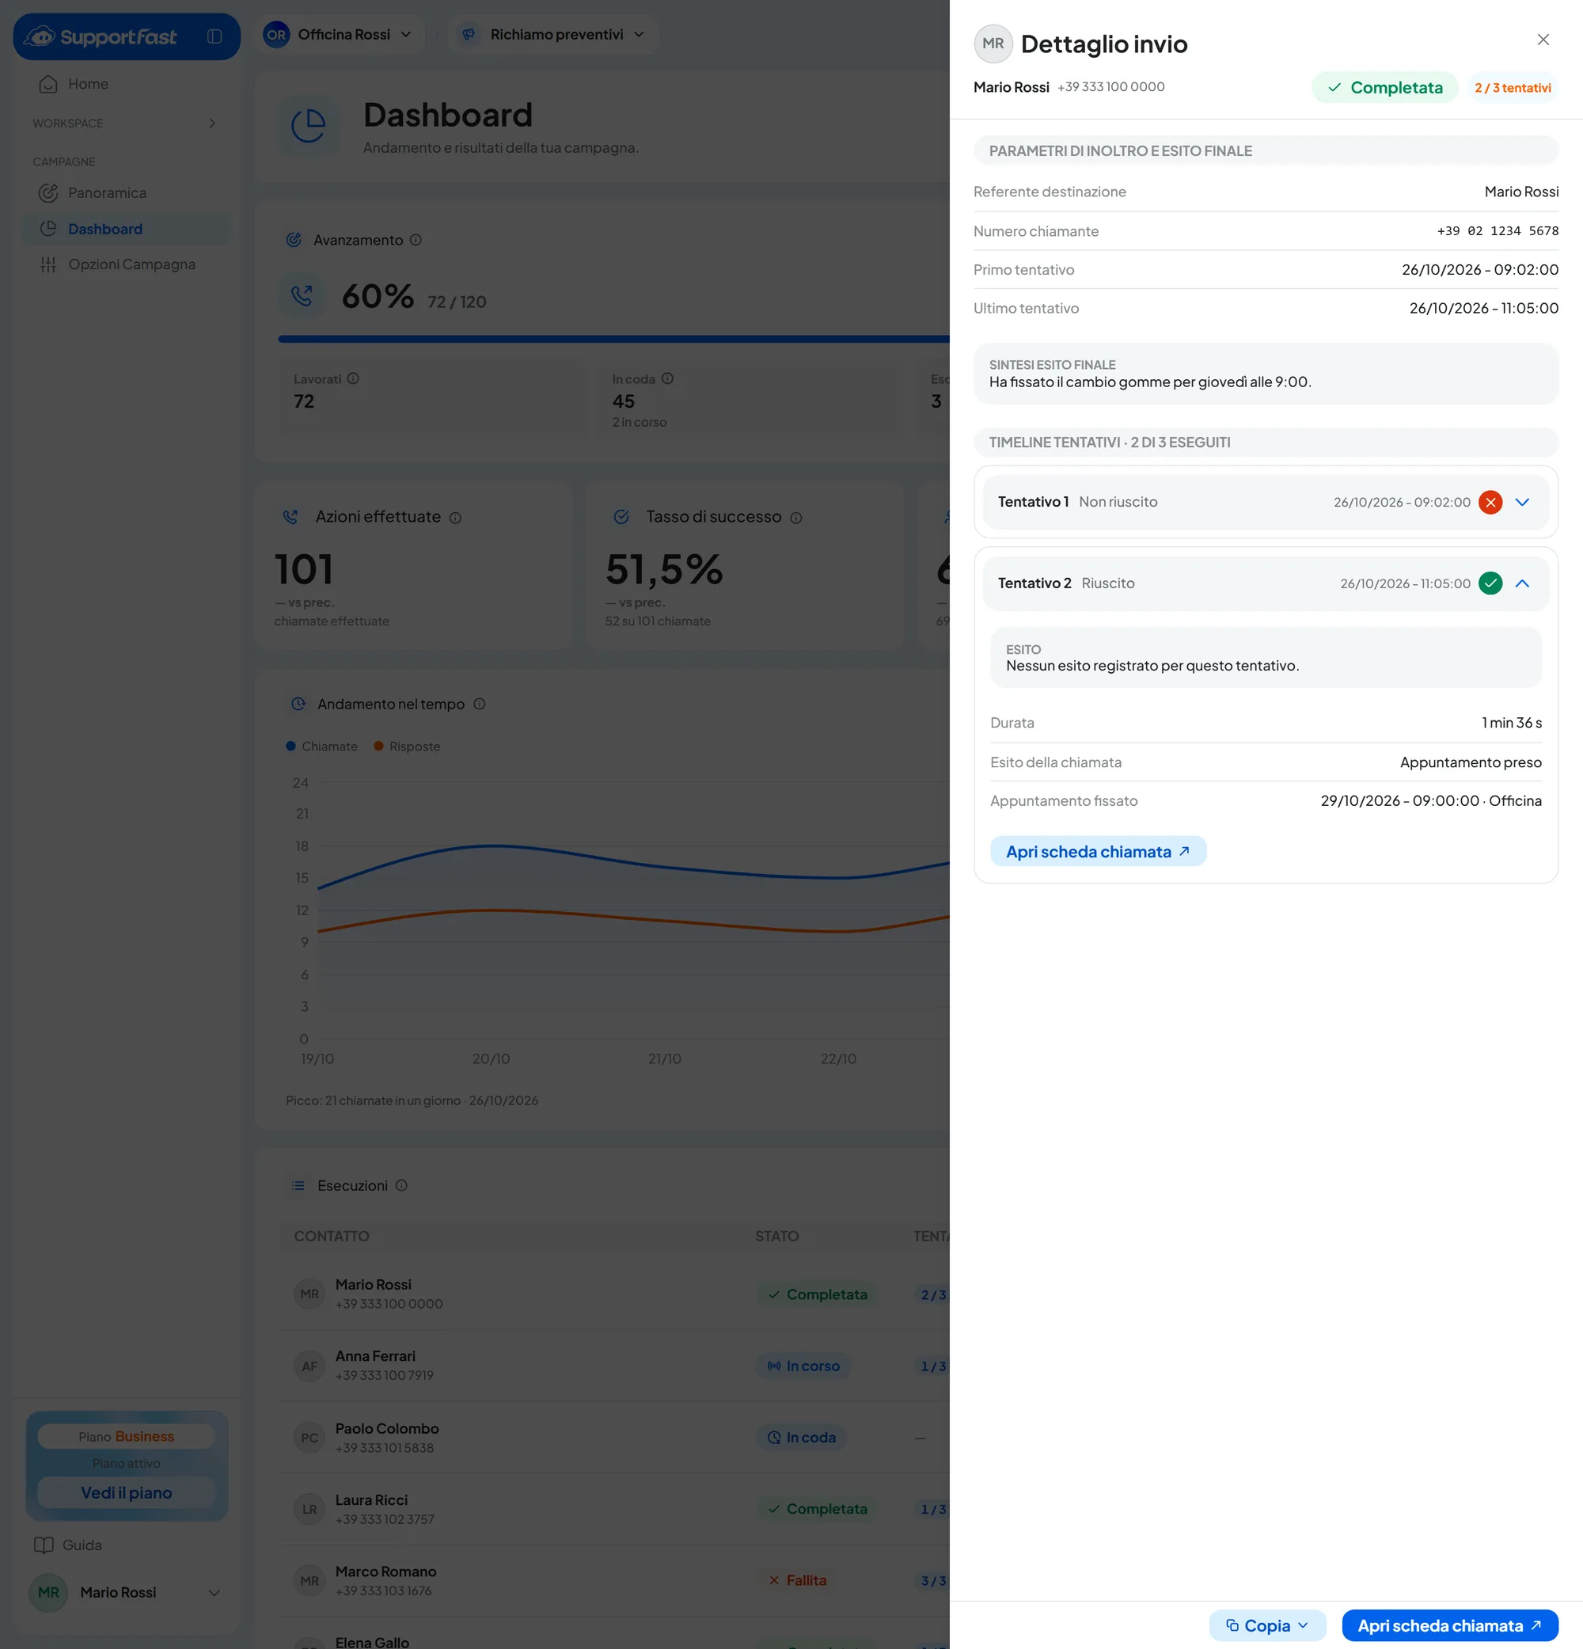Click the STATO column header
This screenshot has width=1583, height=1649.
tap(776, 1236)
